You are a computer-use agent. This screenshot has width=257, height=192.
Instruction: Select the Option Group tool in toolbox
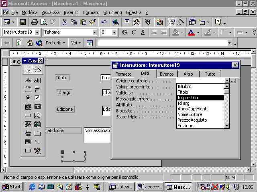pos(28,89)
